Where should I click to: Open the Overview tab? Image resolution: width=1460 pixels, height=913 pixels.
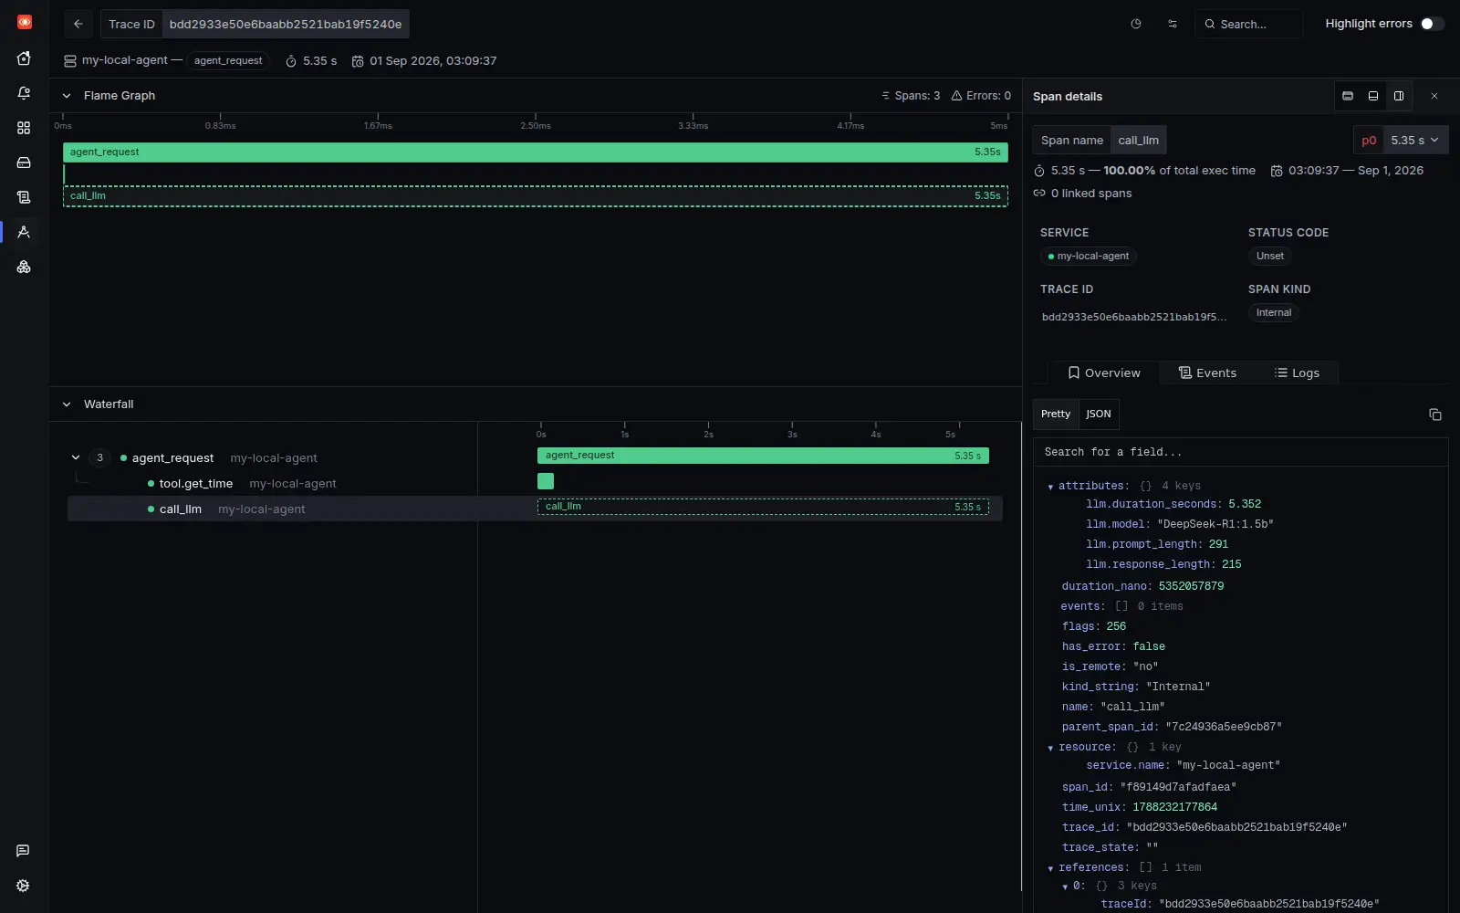tap(1104, 373)
